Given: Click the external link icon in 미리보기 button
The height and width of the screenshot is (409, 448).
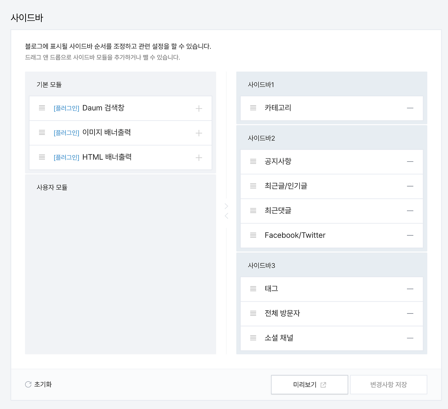Looking at the screenshot, I should 323,384.
